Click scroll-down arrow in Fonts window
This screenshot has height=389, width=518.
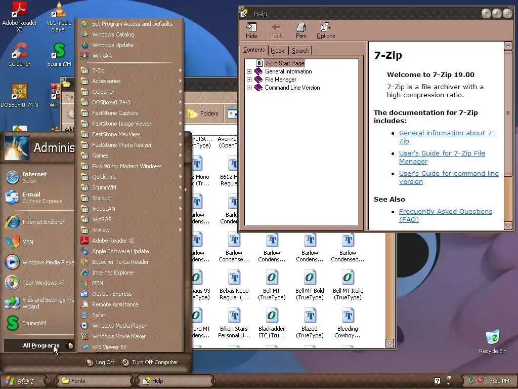(x=390, y=343)
